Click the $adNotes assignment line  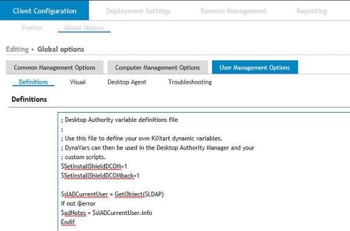tap(107, 213)
